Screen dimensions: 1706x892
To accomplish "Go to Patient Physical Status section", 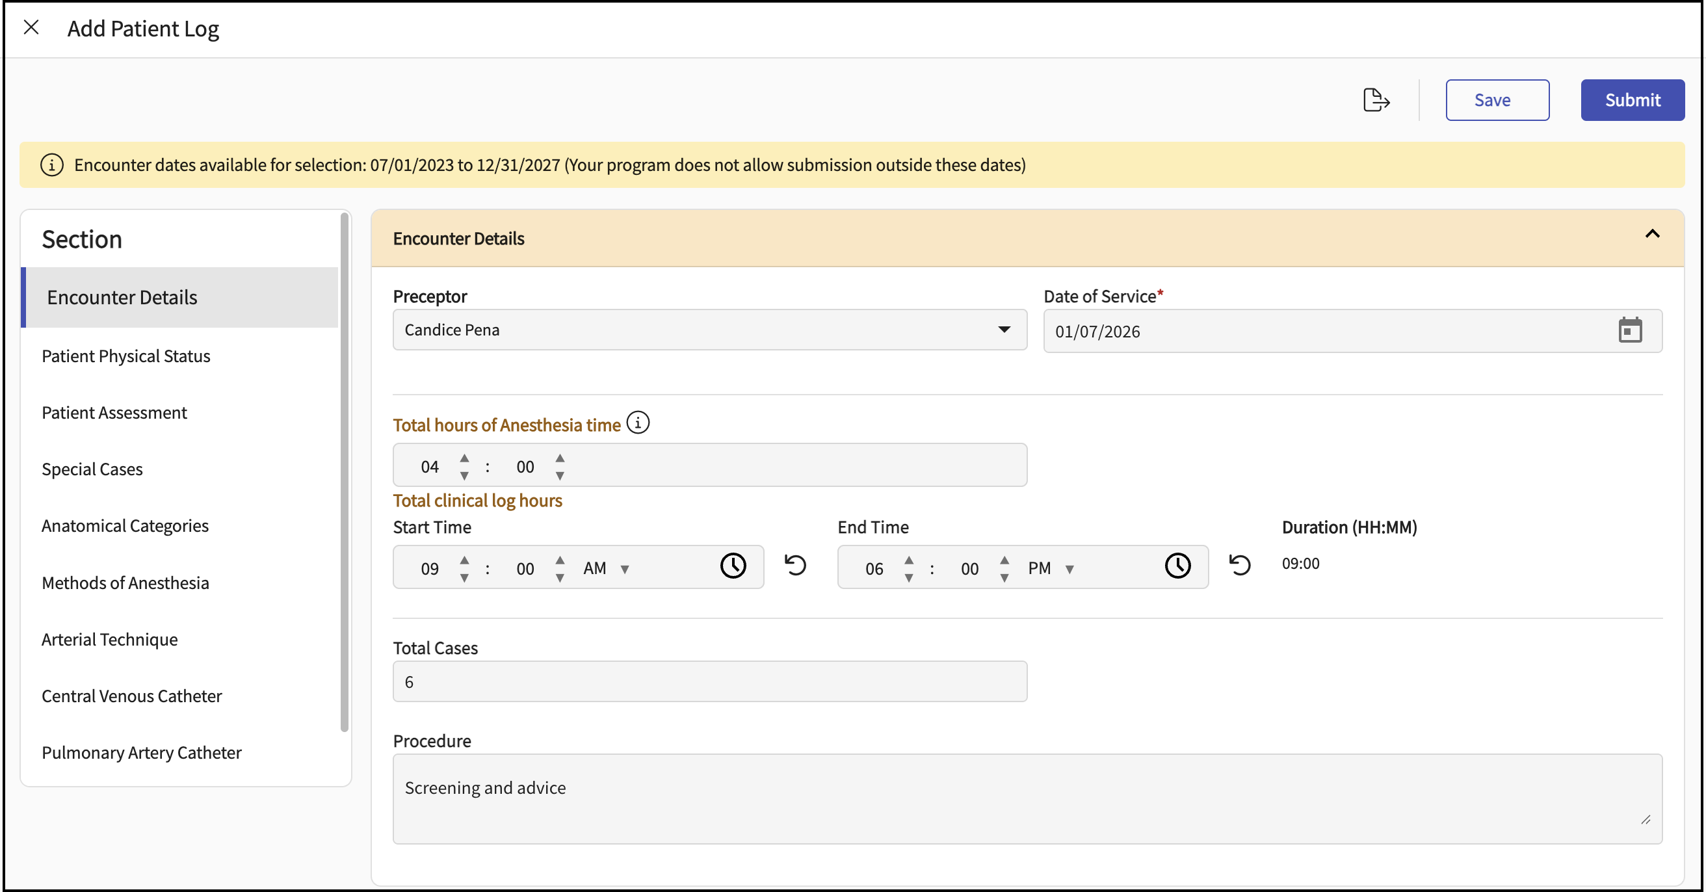I will pos(126,356).
